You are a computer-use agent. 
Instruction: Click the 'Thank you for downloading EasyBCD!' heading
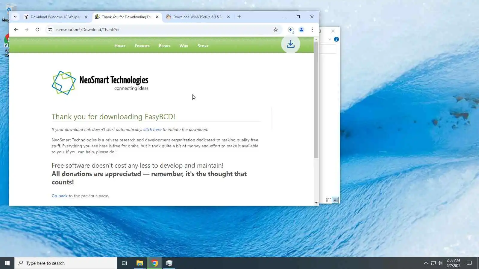point(113,117)
